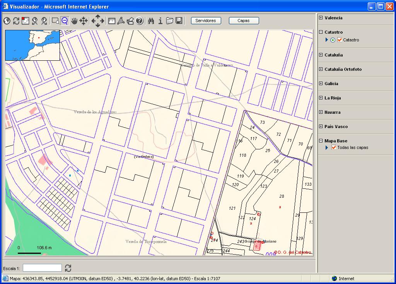Expand the Valencia server group

[x=321, y=18]
